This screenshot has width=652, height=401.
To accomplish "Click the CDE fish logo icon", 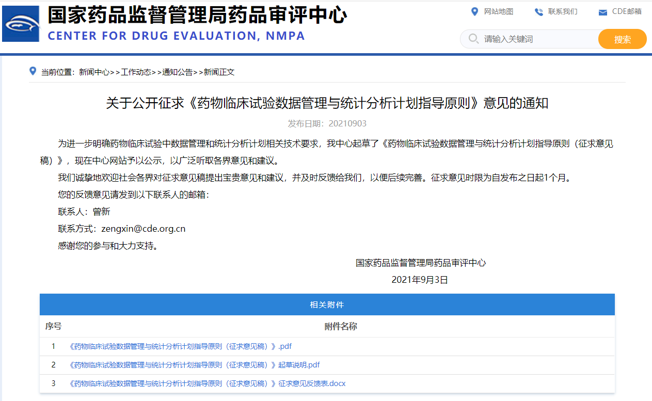I will (x=21, y=24).
